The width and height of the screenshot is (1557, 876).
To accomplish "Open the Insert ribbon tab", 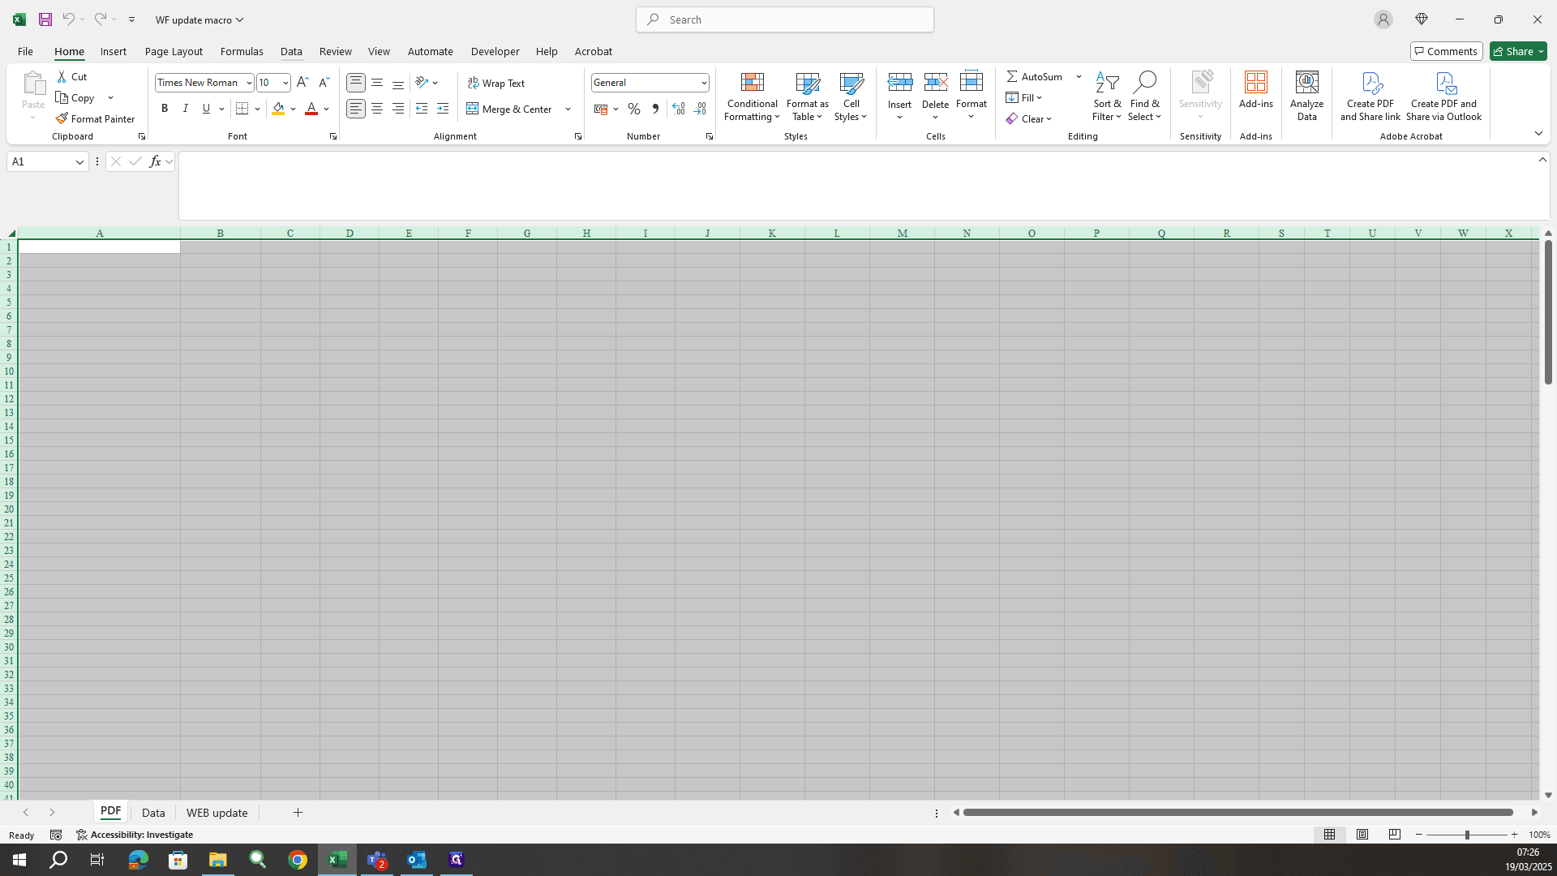I will click(114, 51).
